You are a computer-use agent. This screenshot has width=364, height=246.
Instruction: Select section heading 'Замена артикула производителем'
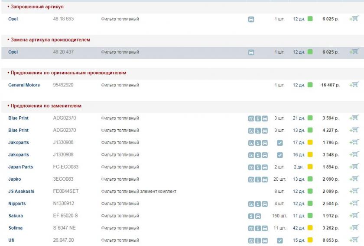50,40
